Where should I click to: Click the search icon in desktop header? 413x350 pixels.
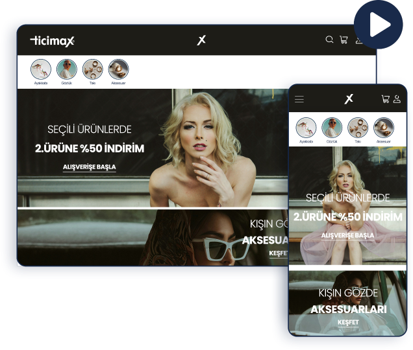click(x=329, y=40)
